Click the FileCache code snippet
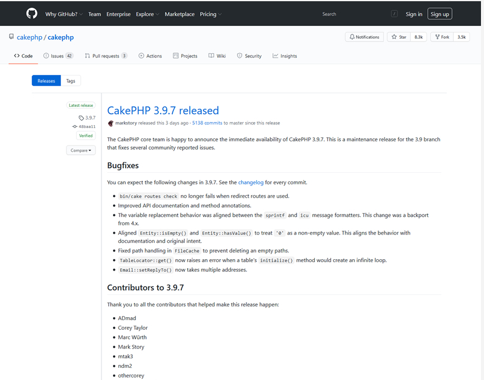 click(x=187, y=251)
